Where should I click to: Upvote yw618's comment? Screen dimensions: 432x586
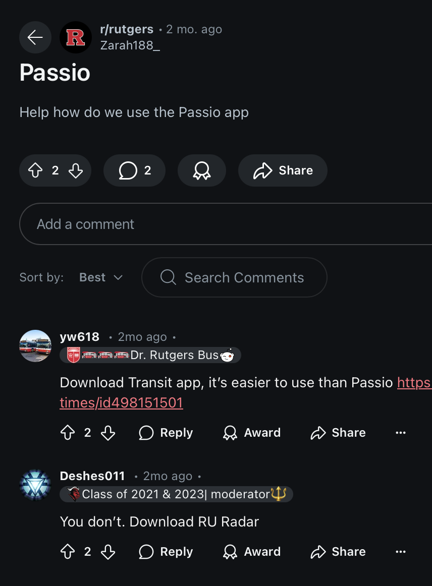[x=68, y=433]
